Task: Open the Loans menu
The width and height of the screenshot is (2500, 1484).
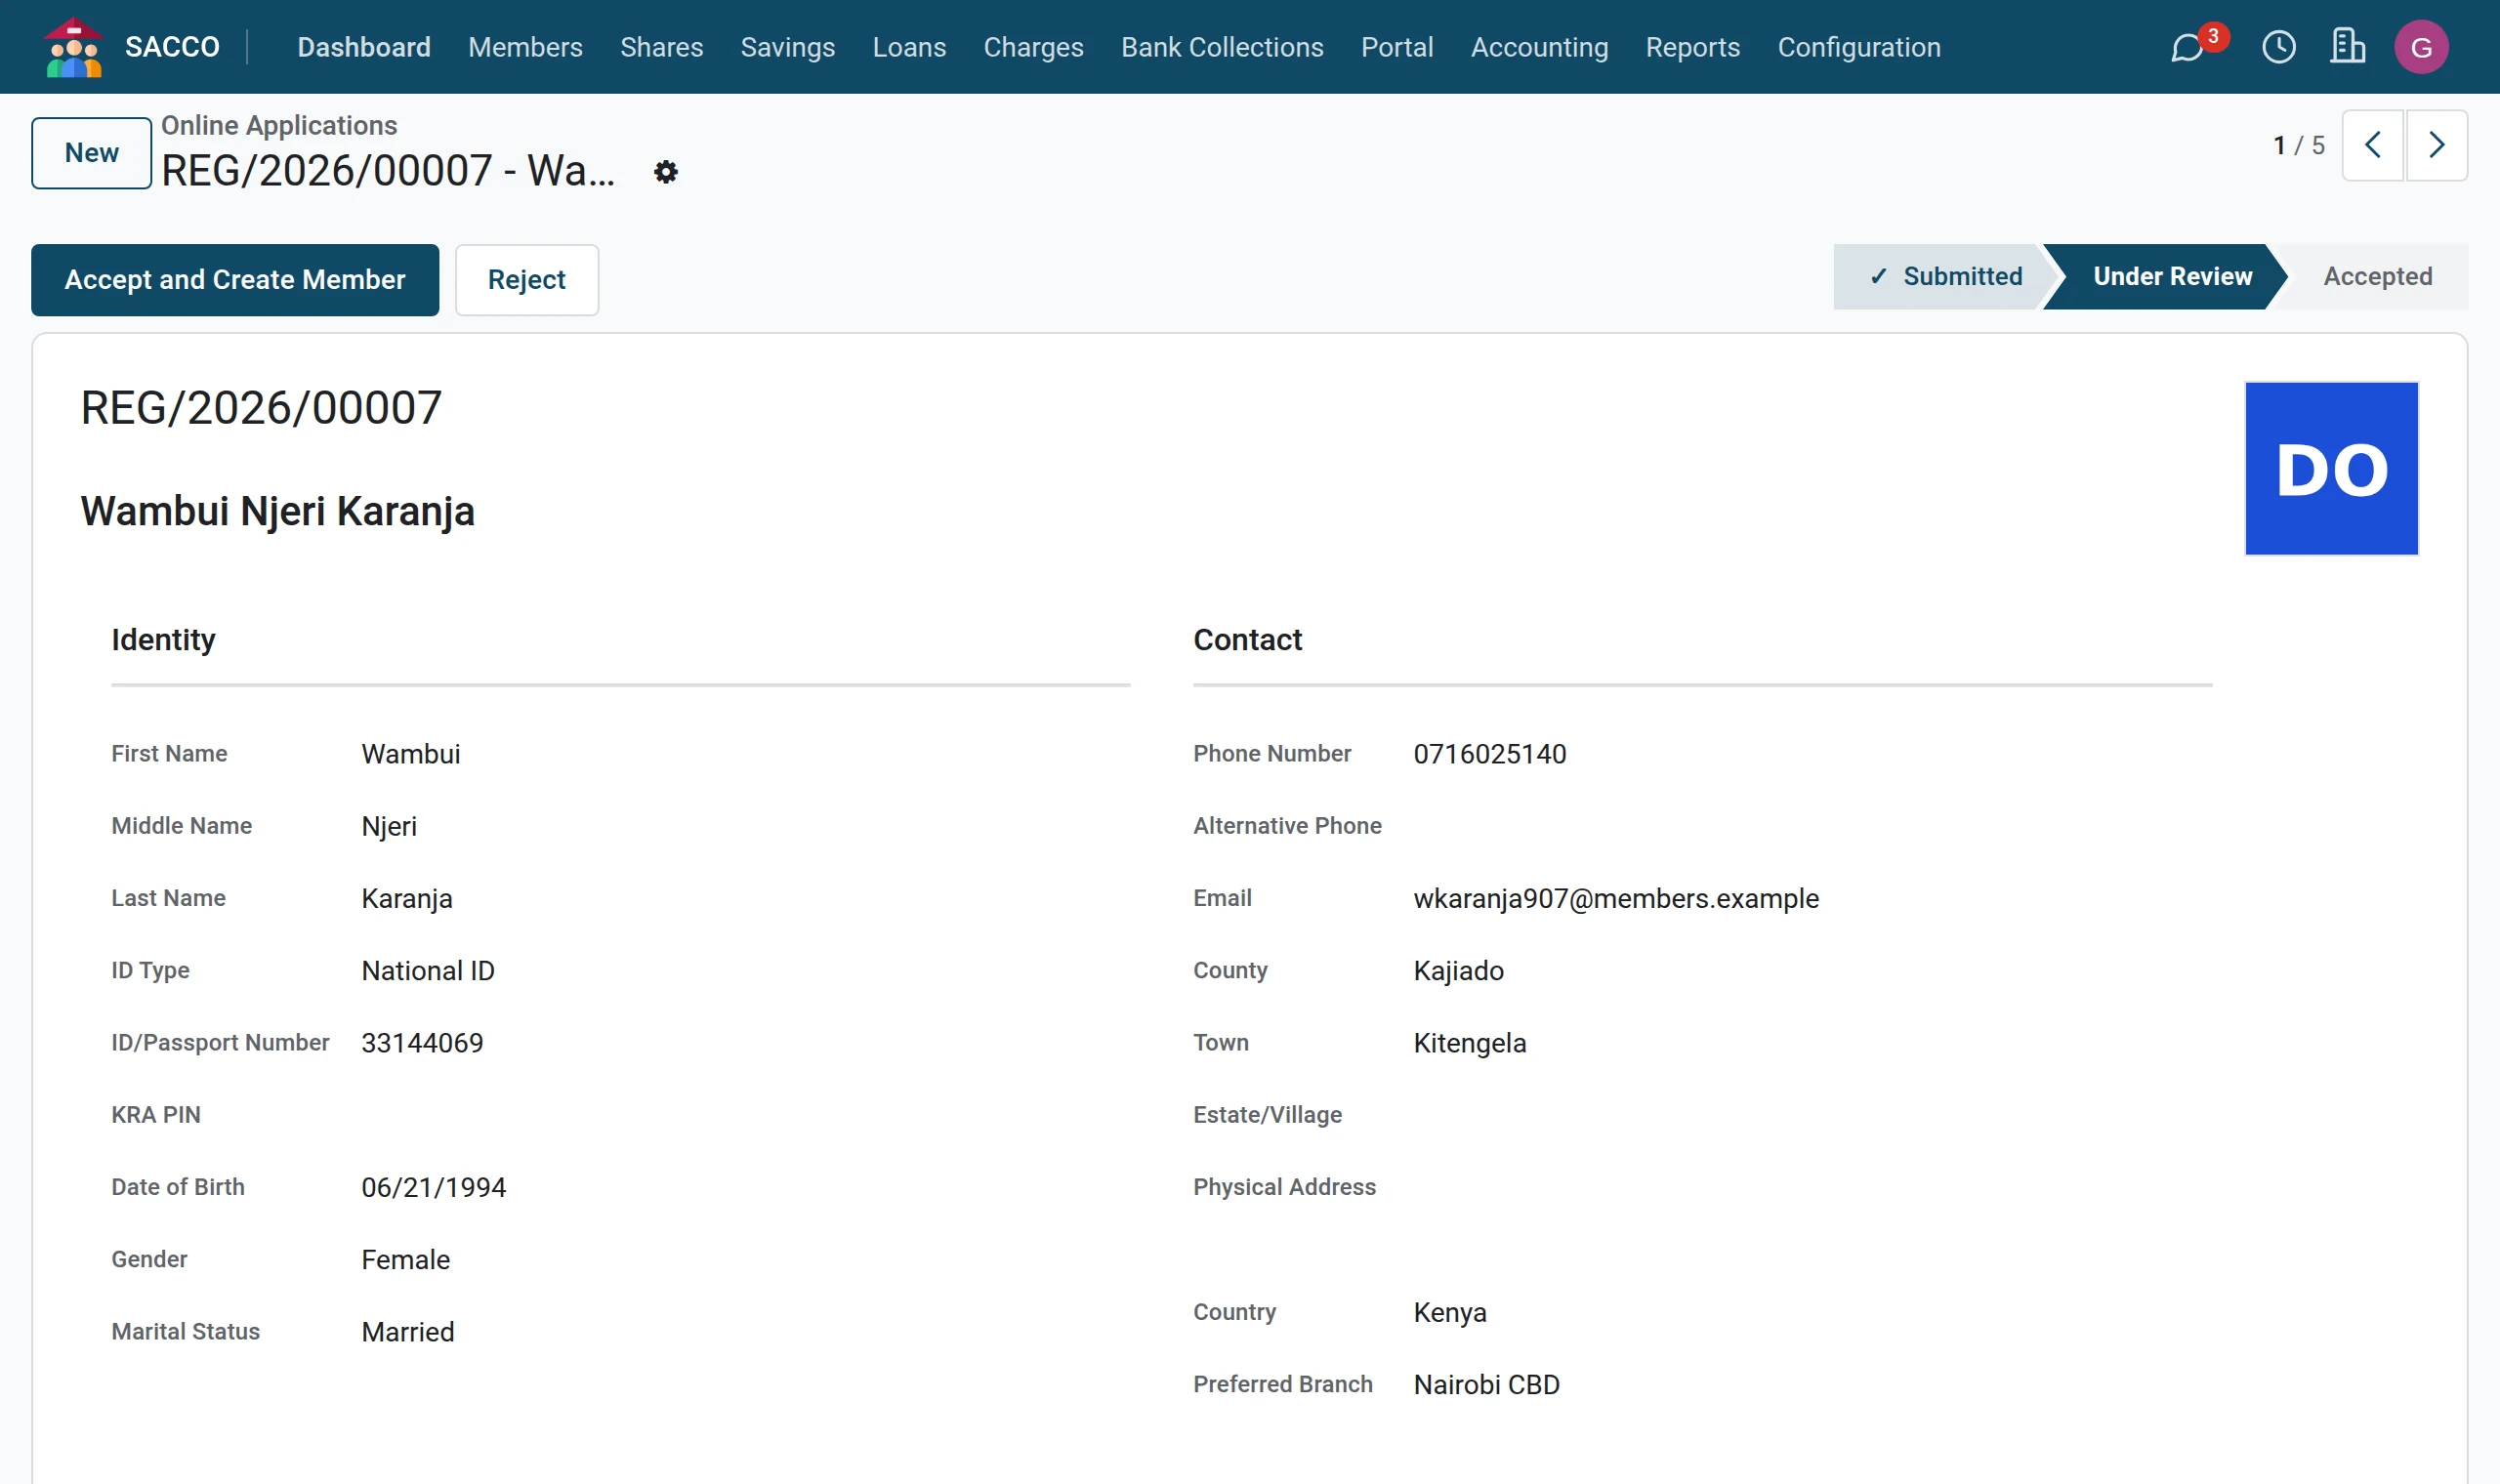Action: [x=908, y=47]
